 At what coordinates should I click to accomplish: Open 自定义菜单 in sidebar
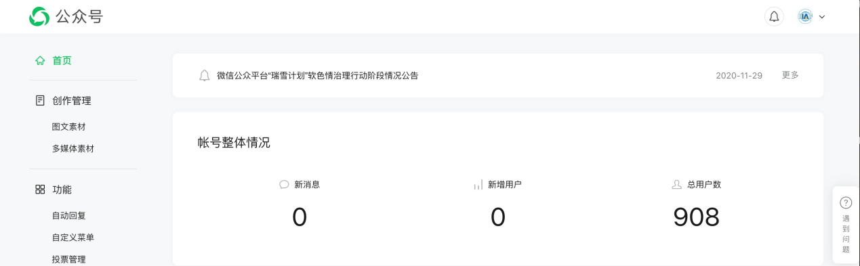pos(73,237)
